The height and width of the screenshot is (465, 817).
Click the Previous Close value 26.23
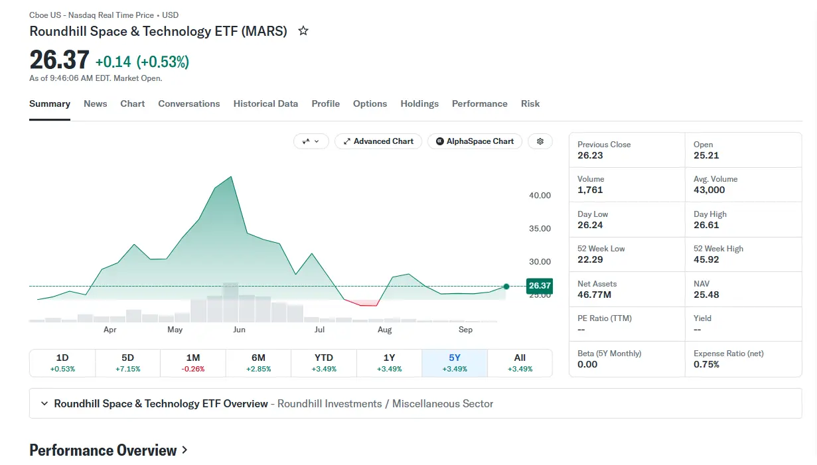point(589,156)
